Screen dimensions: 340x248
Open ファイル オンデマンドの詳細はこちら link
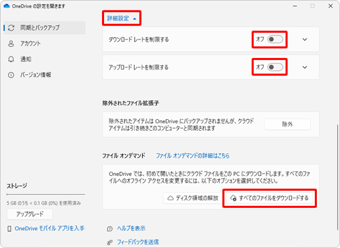coord(192,156)
